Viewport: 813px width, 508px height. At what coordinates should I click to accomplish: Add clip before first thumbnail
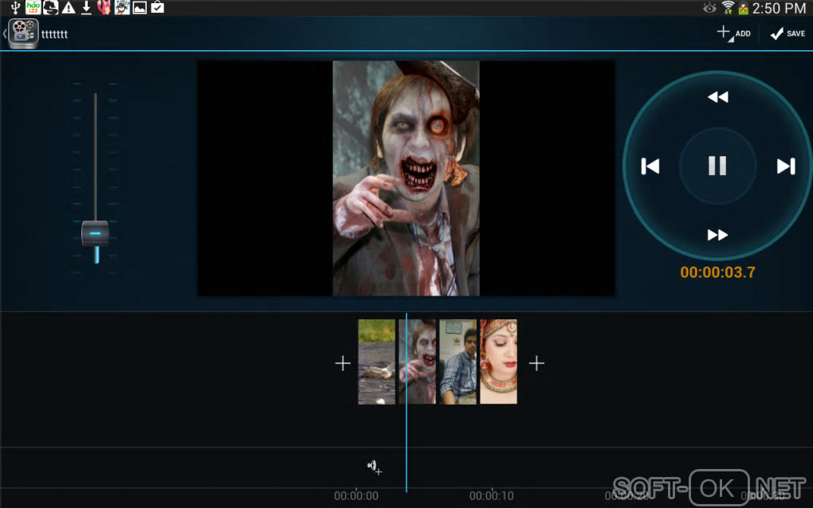[343, 363]
